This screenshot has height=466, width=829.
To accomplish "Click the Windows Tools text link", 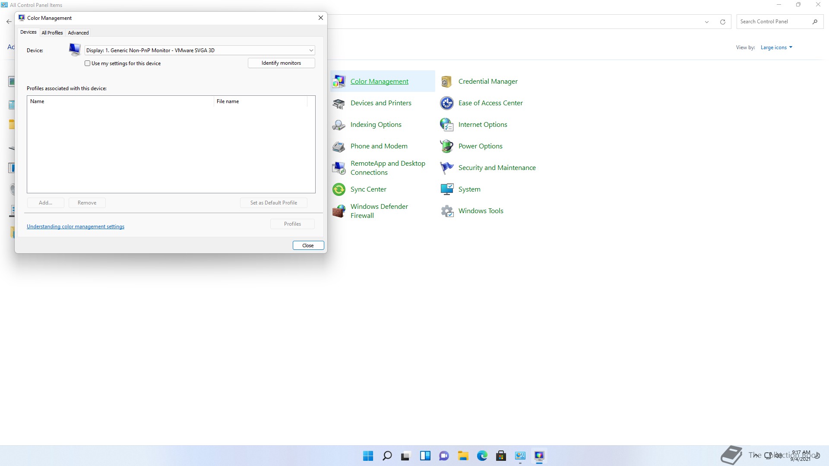I will [x=481, y=211].
